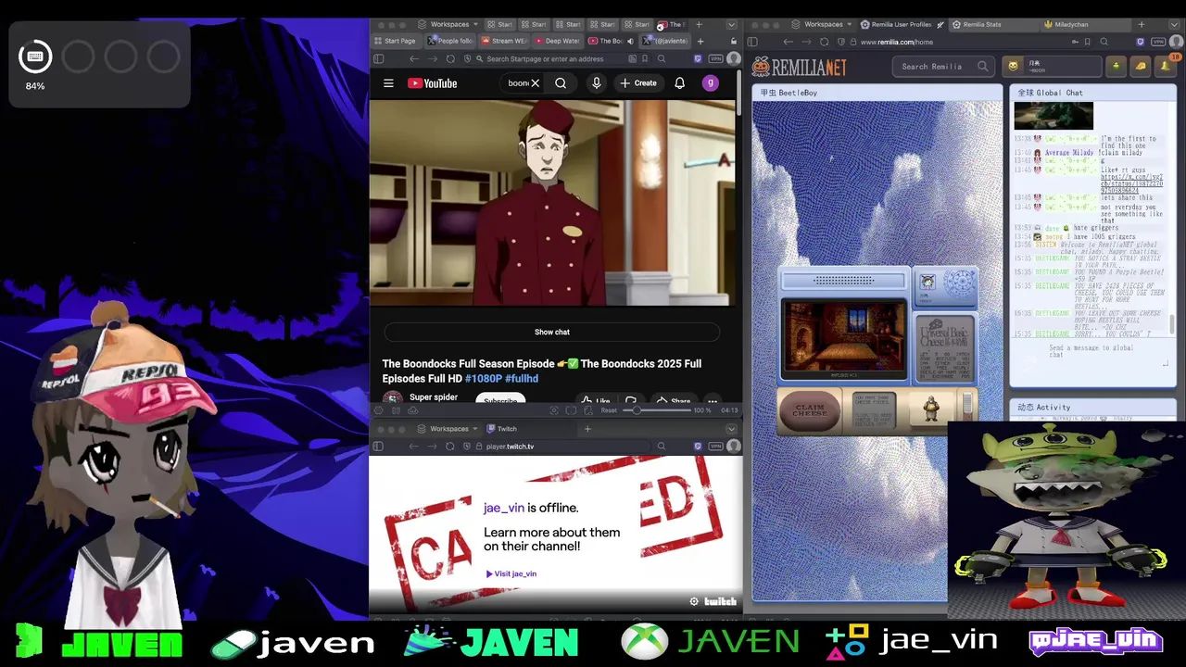
Task: Toggle VPN in the Remilia browser window
Action: point(1158,42)
